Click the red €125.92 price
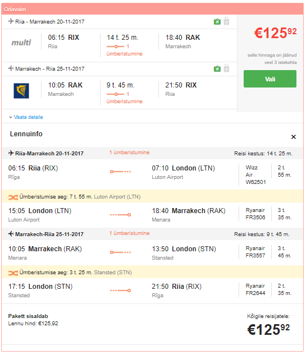This screenshot has height=355, width=306. click(275, 33)
